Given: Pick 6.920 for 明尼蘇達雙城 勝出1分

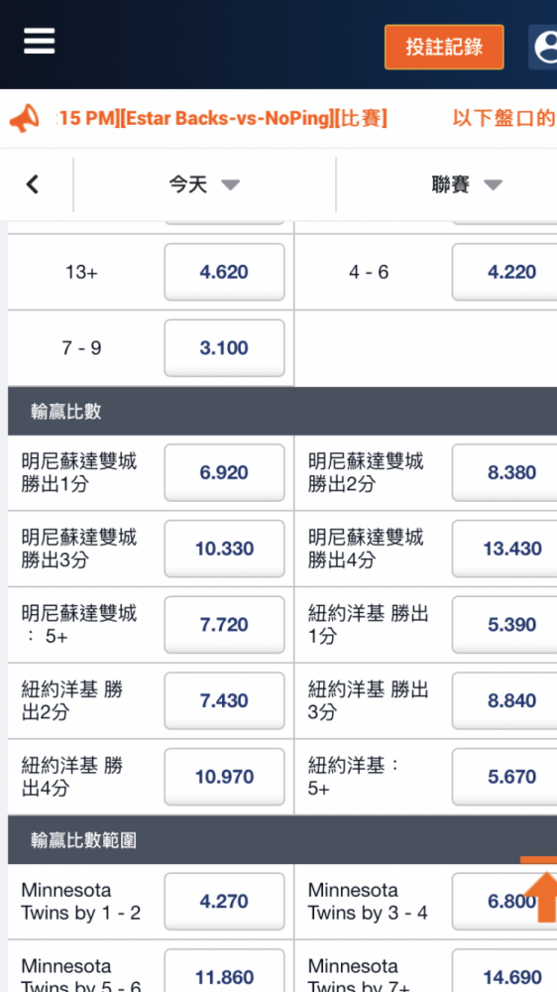Looking at the screenshot, I should click(224, 472).
